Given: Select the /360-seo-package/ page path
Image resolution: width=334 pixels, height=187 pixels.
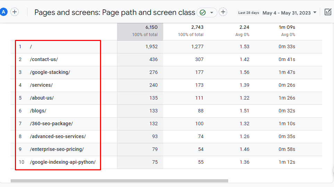Looking at the screenshot, I should (51, 124).
